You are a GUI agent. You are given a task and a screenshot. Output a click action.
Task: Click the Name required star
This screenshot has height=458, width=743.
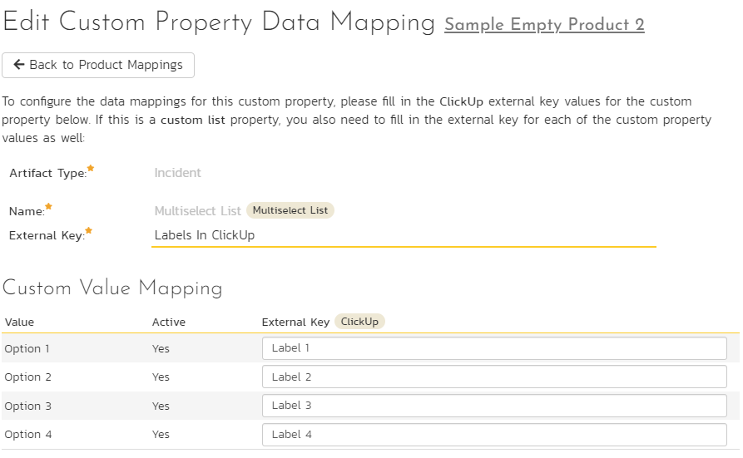(48, 206)
